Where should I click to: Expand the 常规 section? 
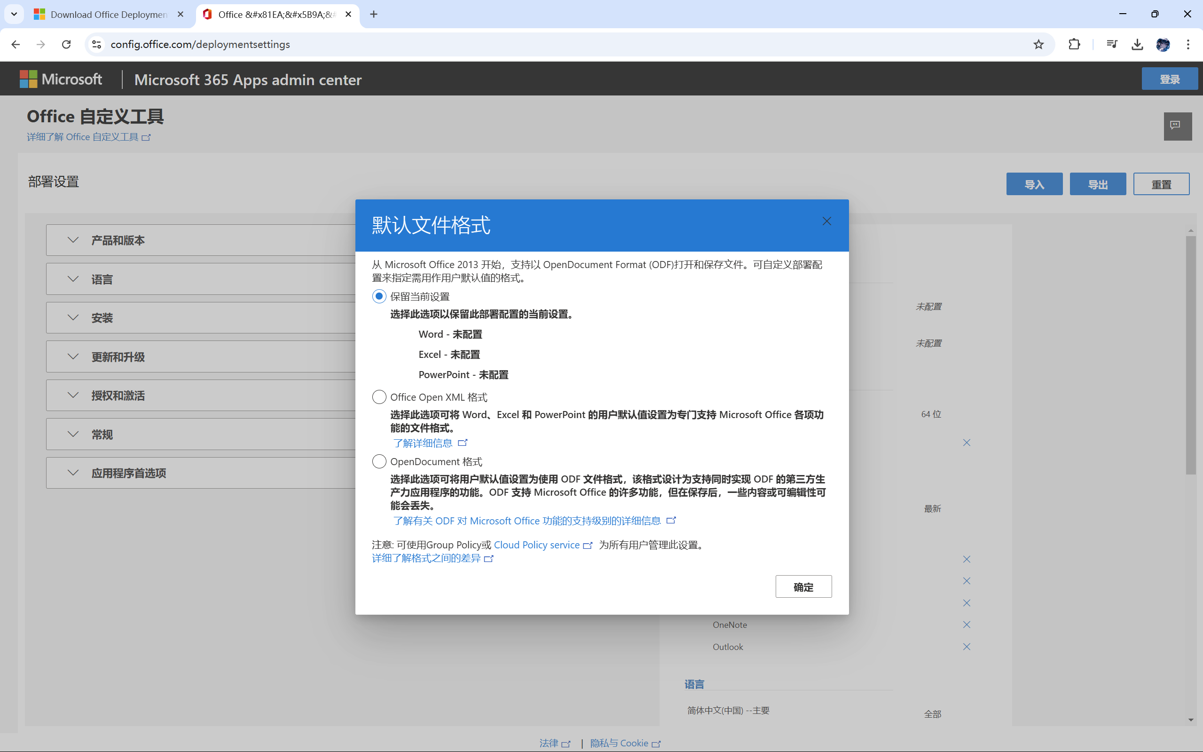(201, 434)
